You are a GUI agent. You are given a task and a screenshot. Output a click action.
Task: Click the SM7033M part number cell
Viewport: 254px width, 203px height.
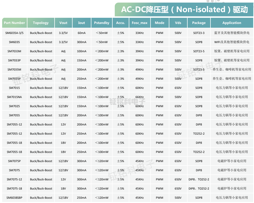(x=15, y=51)
